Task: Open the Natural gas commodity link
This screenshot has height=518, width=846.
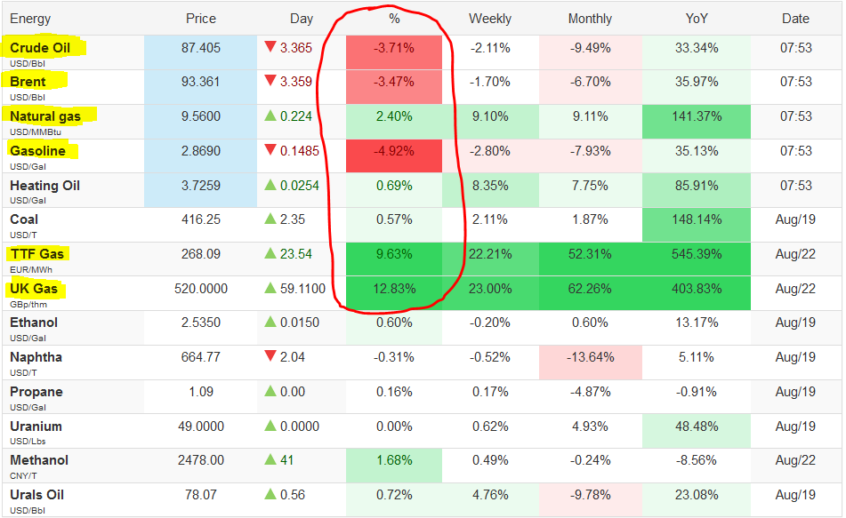Action: tap(45, 116)
